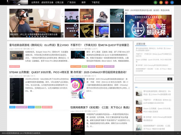Open the game controller devices thumbnail
The width and height of the screenshot is (181, 135).
(87, 31)
